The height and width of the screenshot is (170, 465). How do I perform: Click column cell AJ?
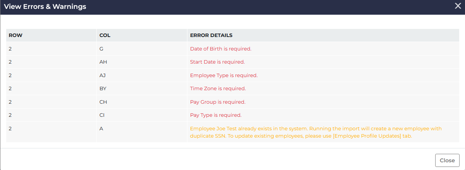click(x=103, y=76)
